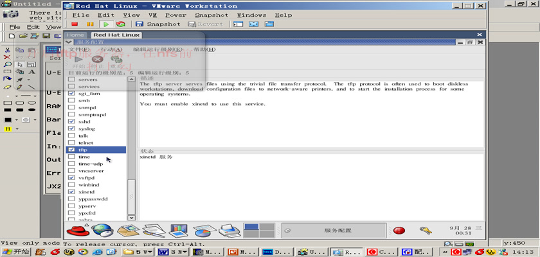Open the Windows menu in VMware

252,15
